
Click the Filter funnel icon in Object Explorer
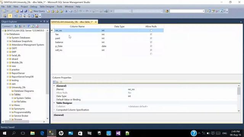(29, 26)
